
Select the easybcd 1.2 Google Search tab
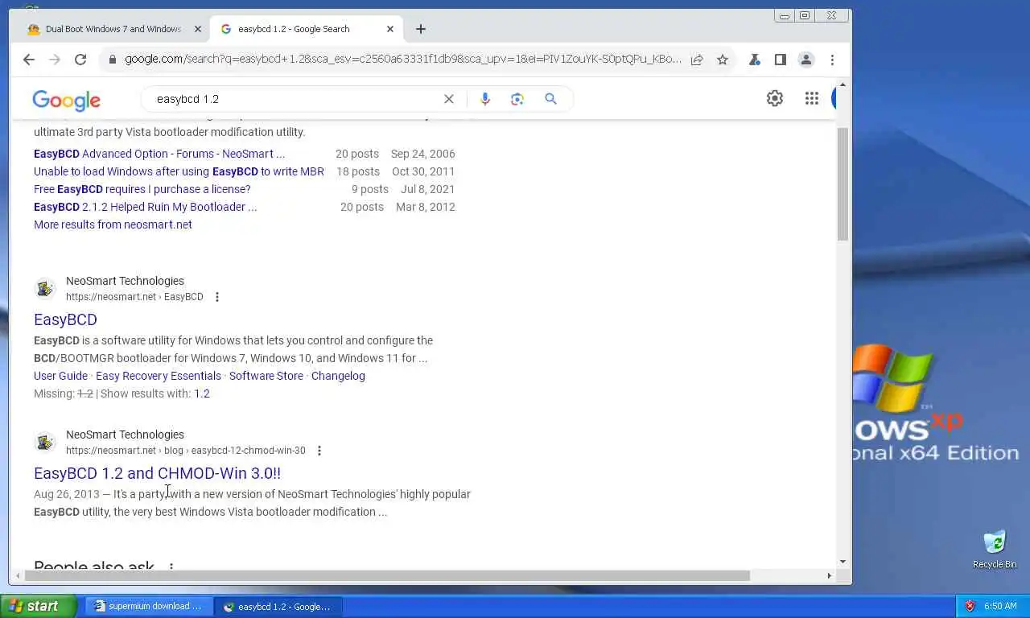coord(306,29)
